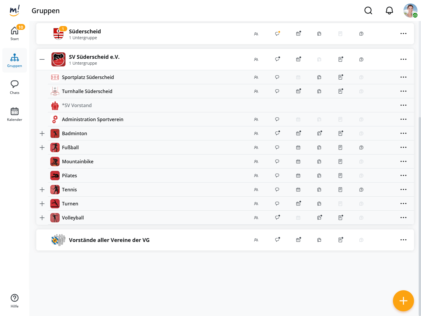Expand the Tennis subgroups
Image resolution: width=421 pixels, height=316 pixels.
click(42, 190)
